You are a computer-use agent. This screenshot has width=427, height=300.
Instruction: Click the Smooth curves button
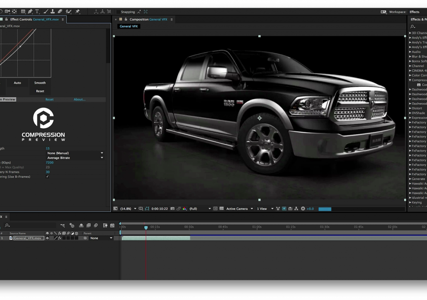point(40,83)
